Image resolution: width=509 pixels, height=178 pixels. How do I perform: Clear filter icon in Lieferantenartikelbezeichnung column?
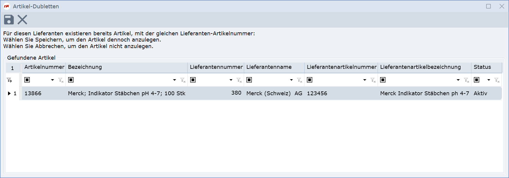click(x=466, y=80)
